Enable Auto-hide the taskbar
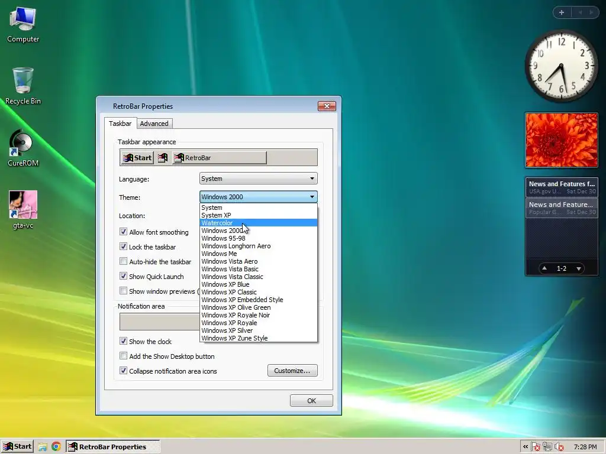606x454 pixels. point(123,261)
